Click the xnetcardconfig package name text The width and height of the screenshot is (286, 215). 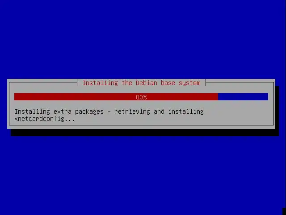[39, 119]
